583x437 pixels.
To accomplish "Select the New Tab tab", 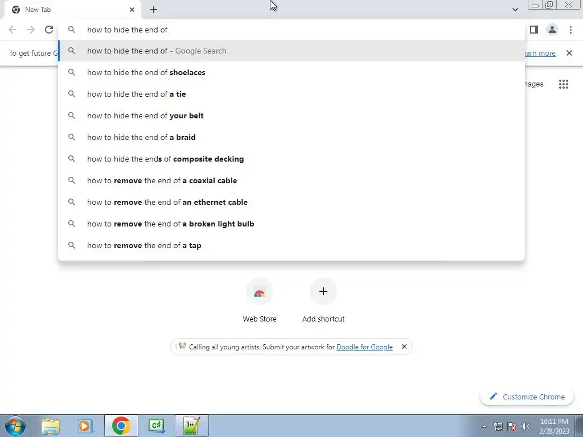I will pyautogui.click(x=73, y=10).
